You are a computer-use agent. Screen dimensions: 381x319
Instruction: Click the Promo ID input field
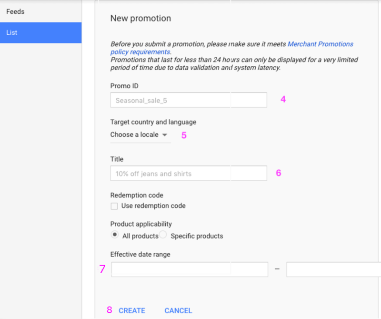click(189, 100)
